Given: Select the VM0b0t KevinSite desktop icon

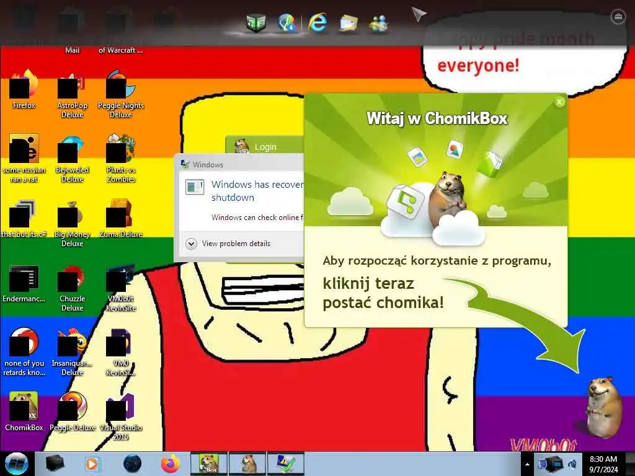Looking at the screenshot, I should coord(121,288).
